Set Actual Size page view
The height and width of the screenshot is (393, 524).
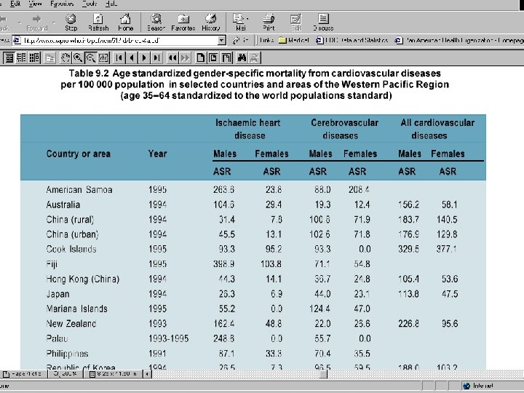(x=201, y=57)
